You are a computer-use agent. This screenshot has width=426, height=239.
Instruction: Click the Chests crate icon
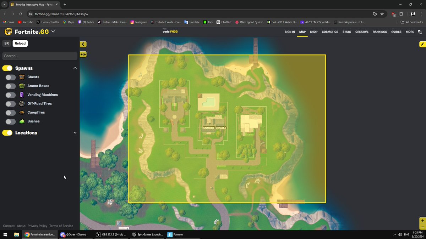[22, 77]
